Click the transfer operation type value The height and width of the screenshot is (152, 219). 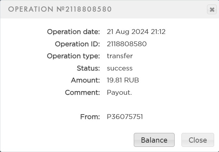coord(120,56)
